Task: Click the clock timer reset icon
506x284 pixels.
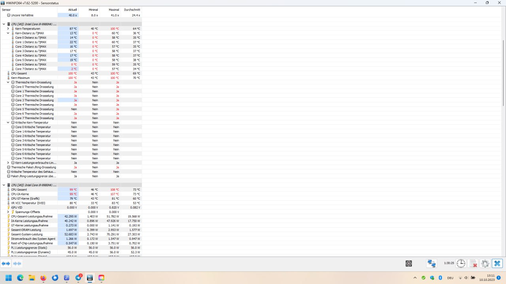Action: [x=461, y=263]
